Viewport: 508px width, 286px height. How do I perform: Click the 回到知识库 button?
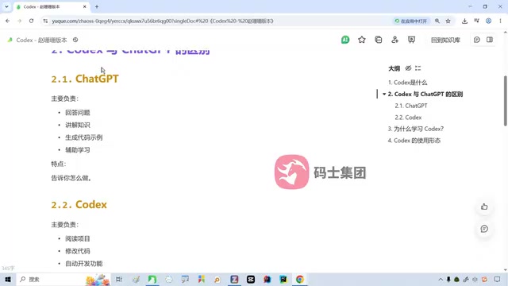[x=445, y=40]
